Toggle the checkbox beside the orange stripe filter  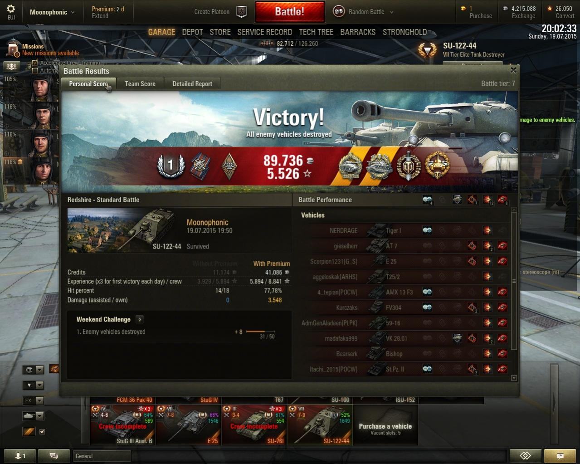tap(42, 432)
